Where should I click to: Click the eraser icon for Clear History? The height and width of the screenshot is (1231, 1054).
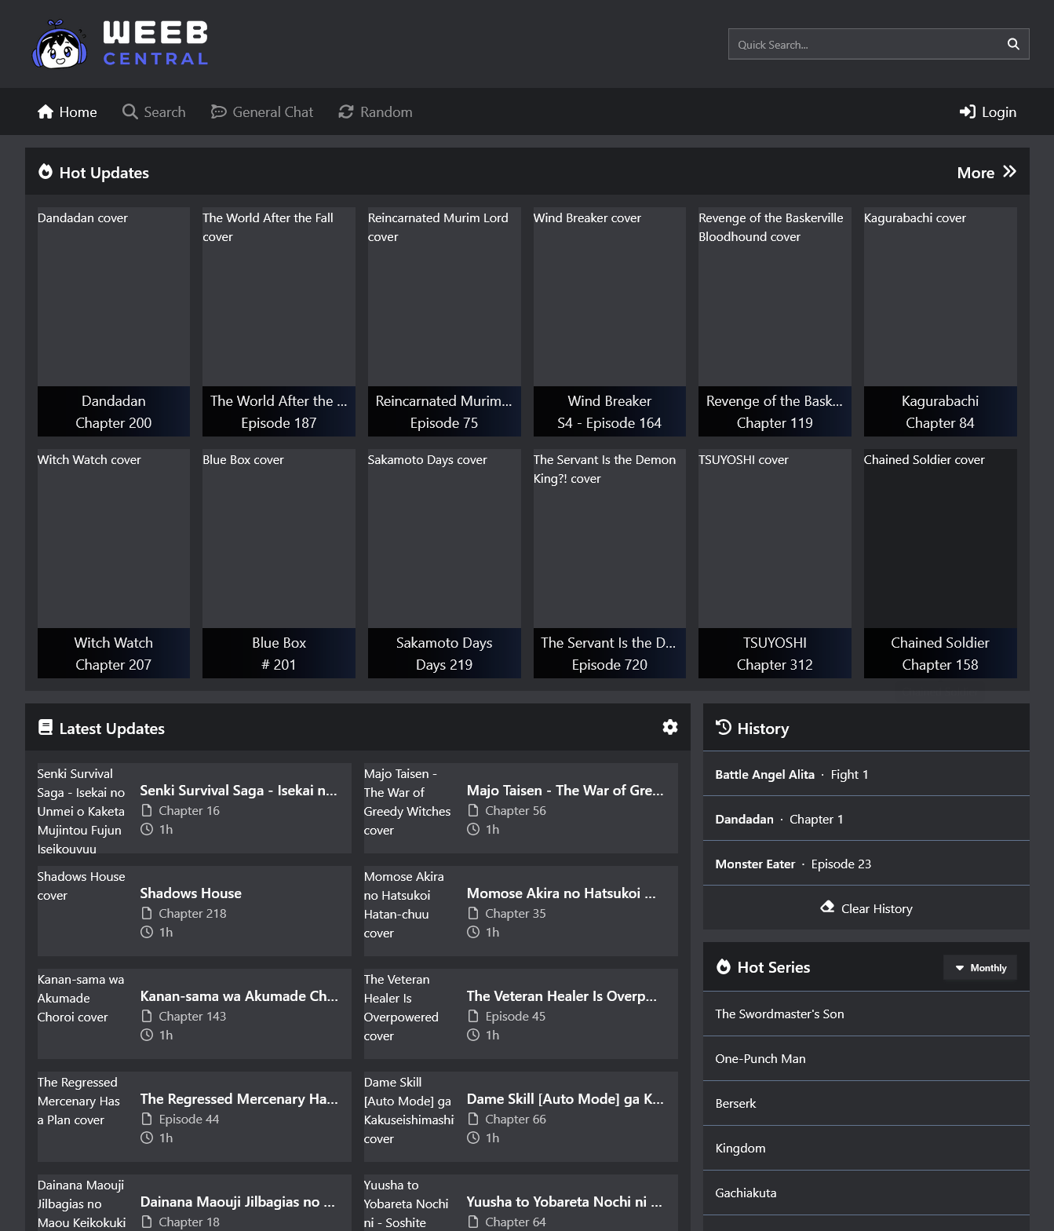pos(827,907)
